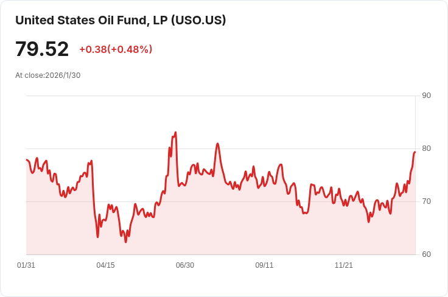Click the 09/11 date on x-axis
The width and height of the screenshot is (448, 297).
pyautogui.click(x=264, y=265)
